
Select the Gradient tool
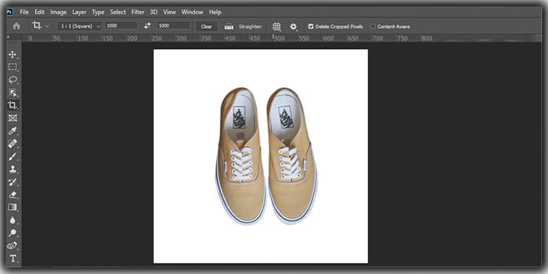[13, 207]
